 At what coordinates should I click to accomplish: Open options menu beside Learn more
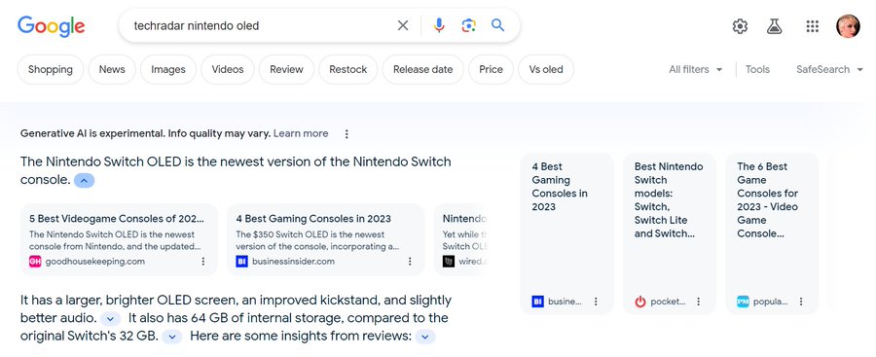(347, 134)
